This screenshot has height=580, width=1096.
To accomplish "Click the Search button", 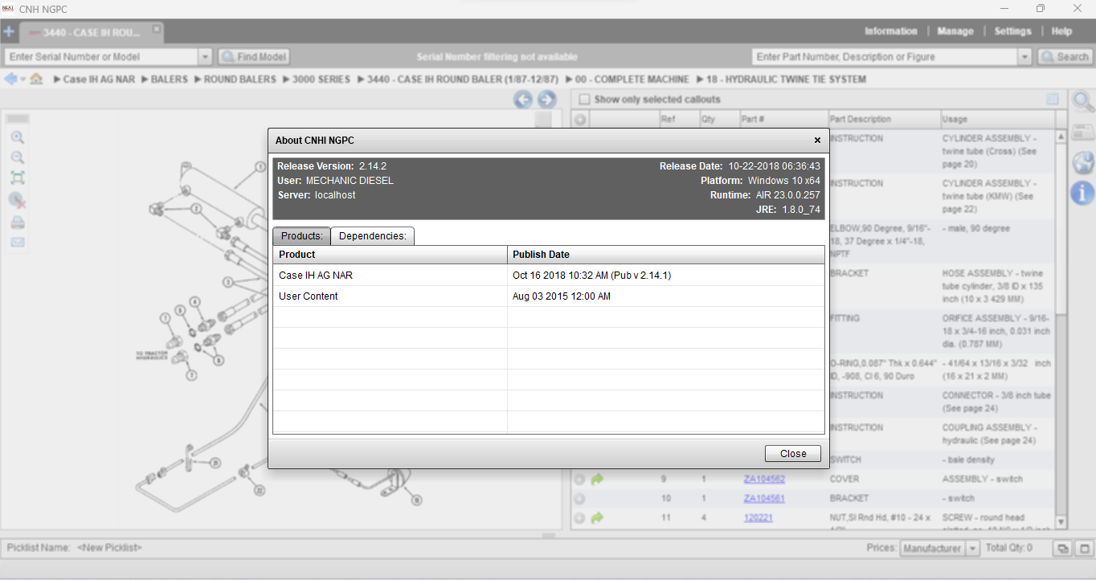I will point(1065,57).
